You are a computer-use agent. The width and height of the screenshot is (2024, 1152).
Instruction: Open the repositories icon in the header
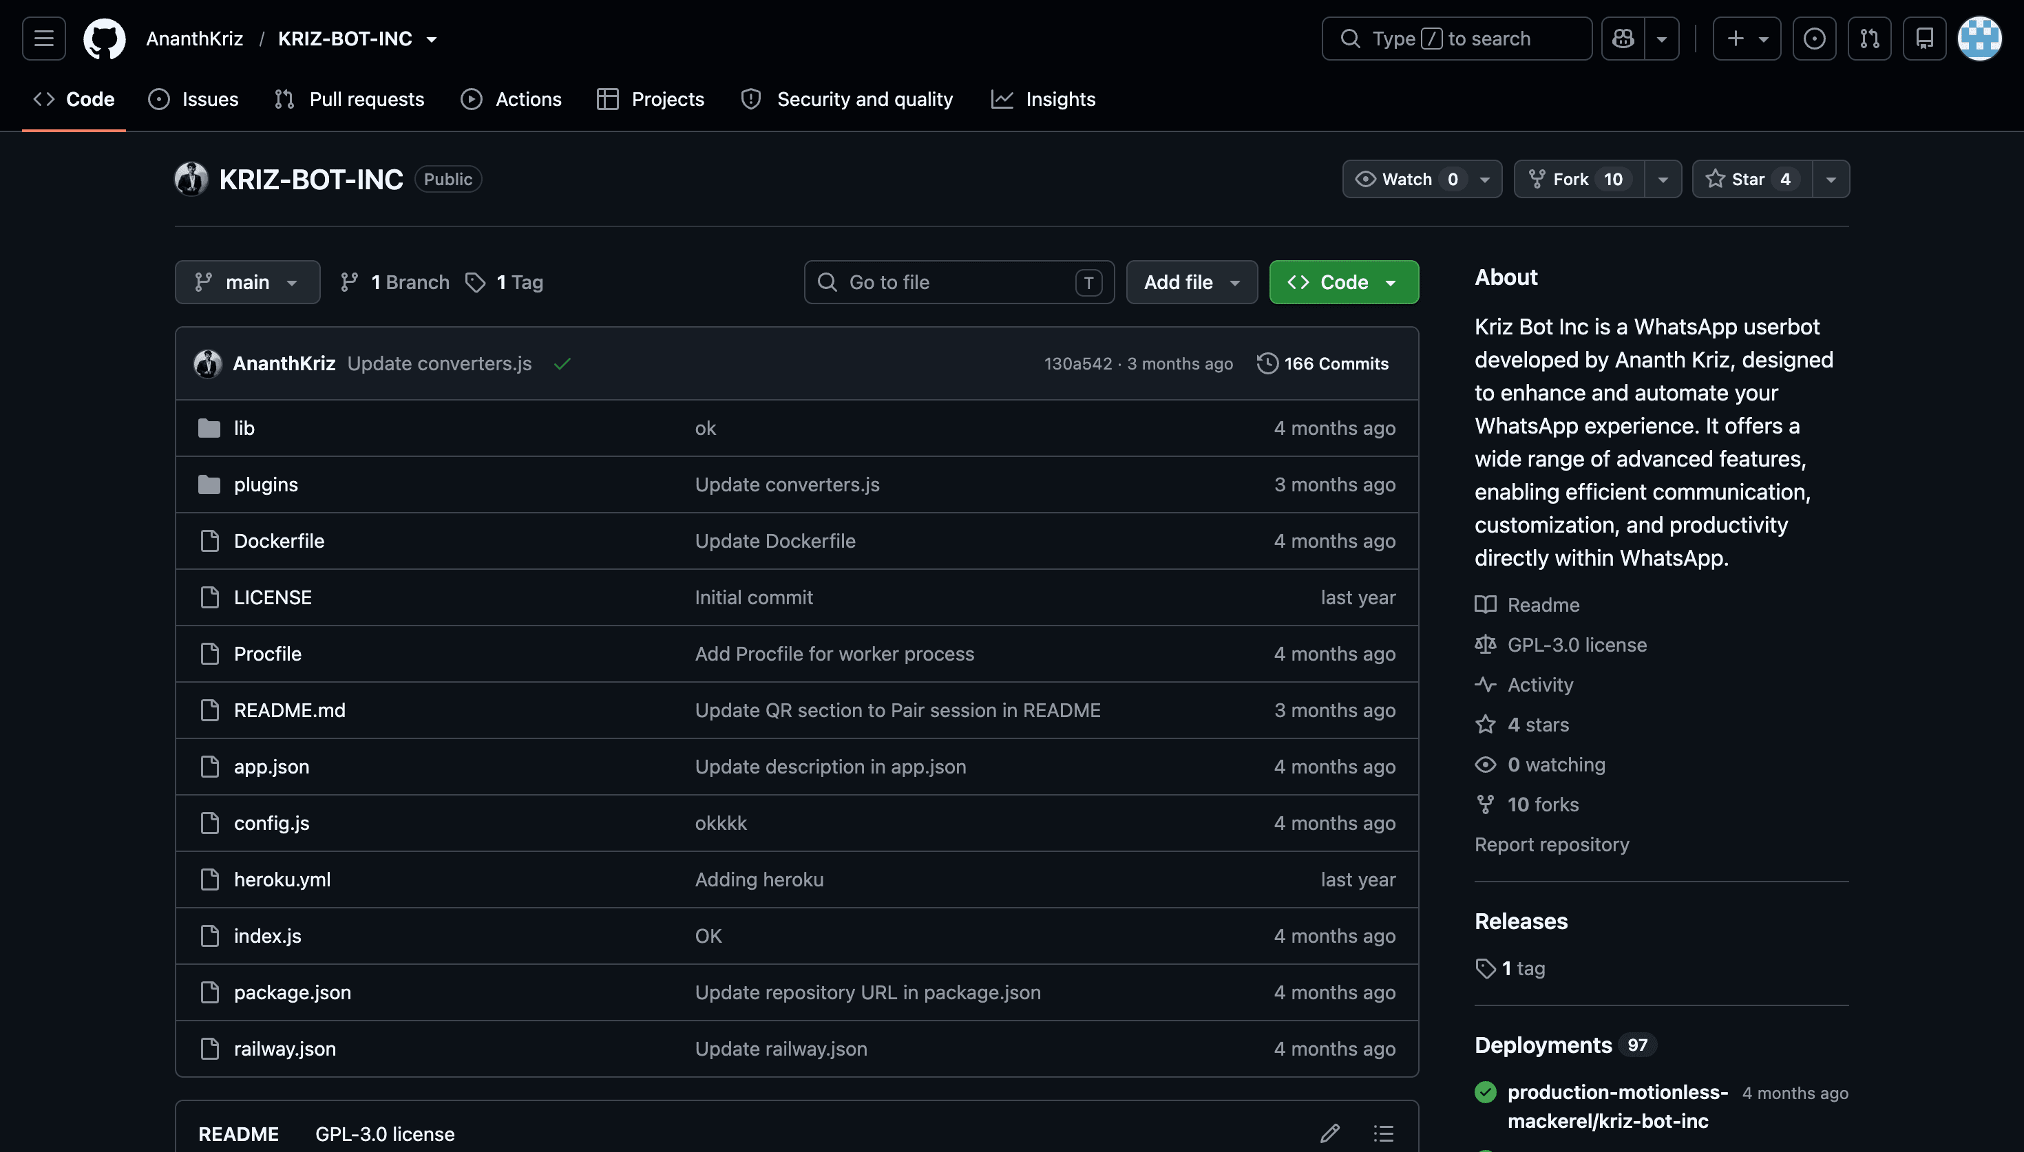pos(1924,39)
